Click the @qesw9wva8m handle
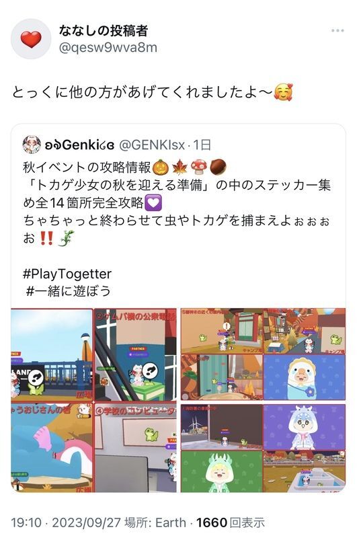This screenshot has height=538, width=357. [x=108, y=47]
